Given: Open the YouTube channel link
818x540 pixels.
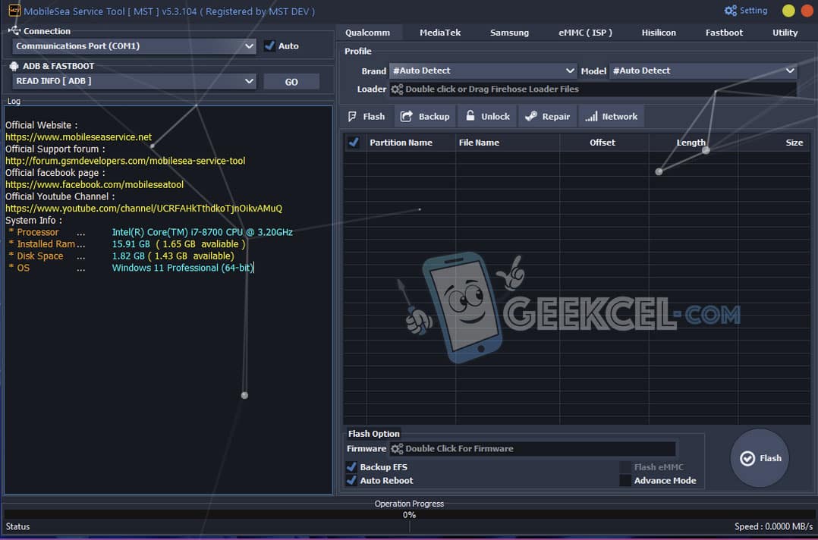Looking at the screenshot, I should (x=143, y=208).
